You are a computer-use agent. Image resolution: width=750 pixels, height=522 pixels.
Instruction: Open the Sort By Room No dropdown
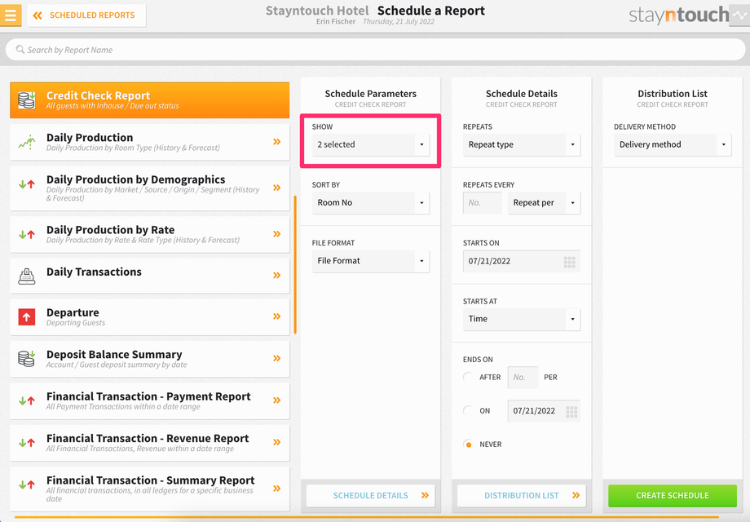point(371,203)
